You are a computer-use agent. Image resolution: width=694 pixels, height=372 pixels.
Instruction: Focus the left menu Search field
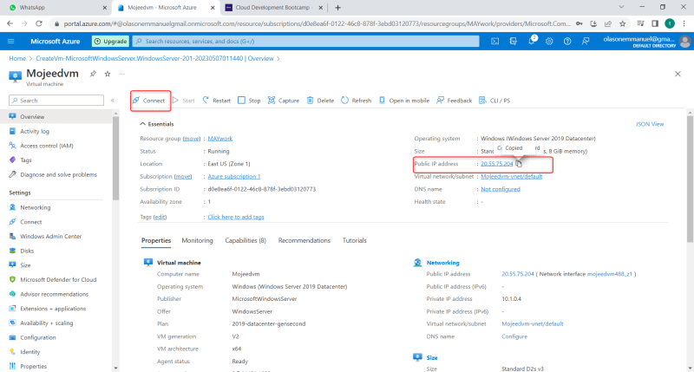pos(56,101)
